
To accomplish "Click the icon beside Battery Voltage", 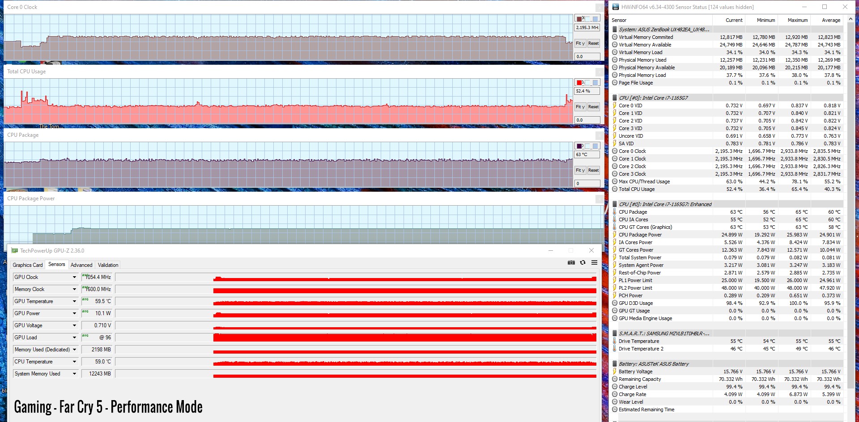I will coord(615,371).
